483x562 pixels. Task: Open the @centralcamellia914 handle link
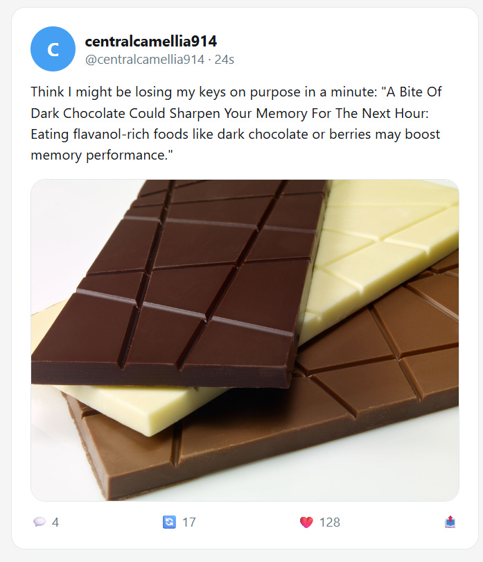[145, 59]
